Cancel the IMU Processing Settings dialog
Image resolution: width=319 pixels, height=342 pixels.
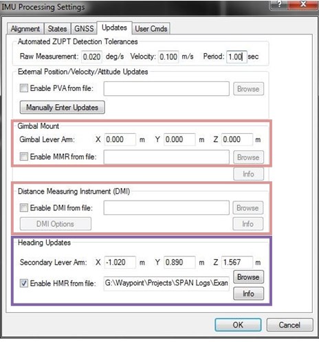click(x=289, y=325)
